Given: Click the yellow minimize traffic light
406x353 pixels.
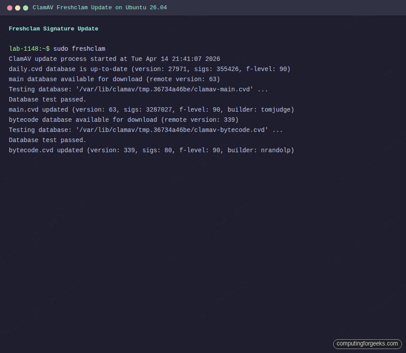Looking at the screenshot, I should pos(18,7).
